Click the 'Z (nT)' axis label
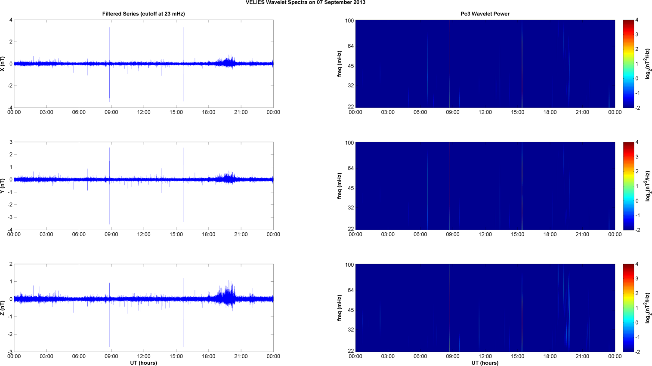This screenshot has height=366, width=652. 3,308
